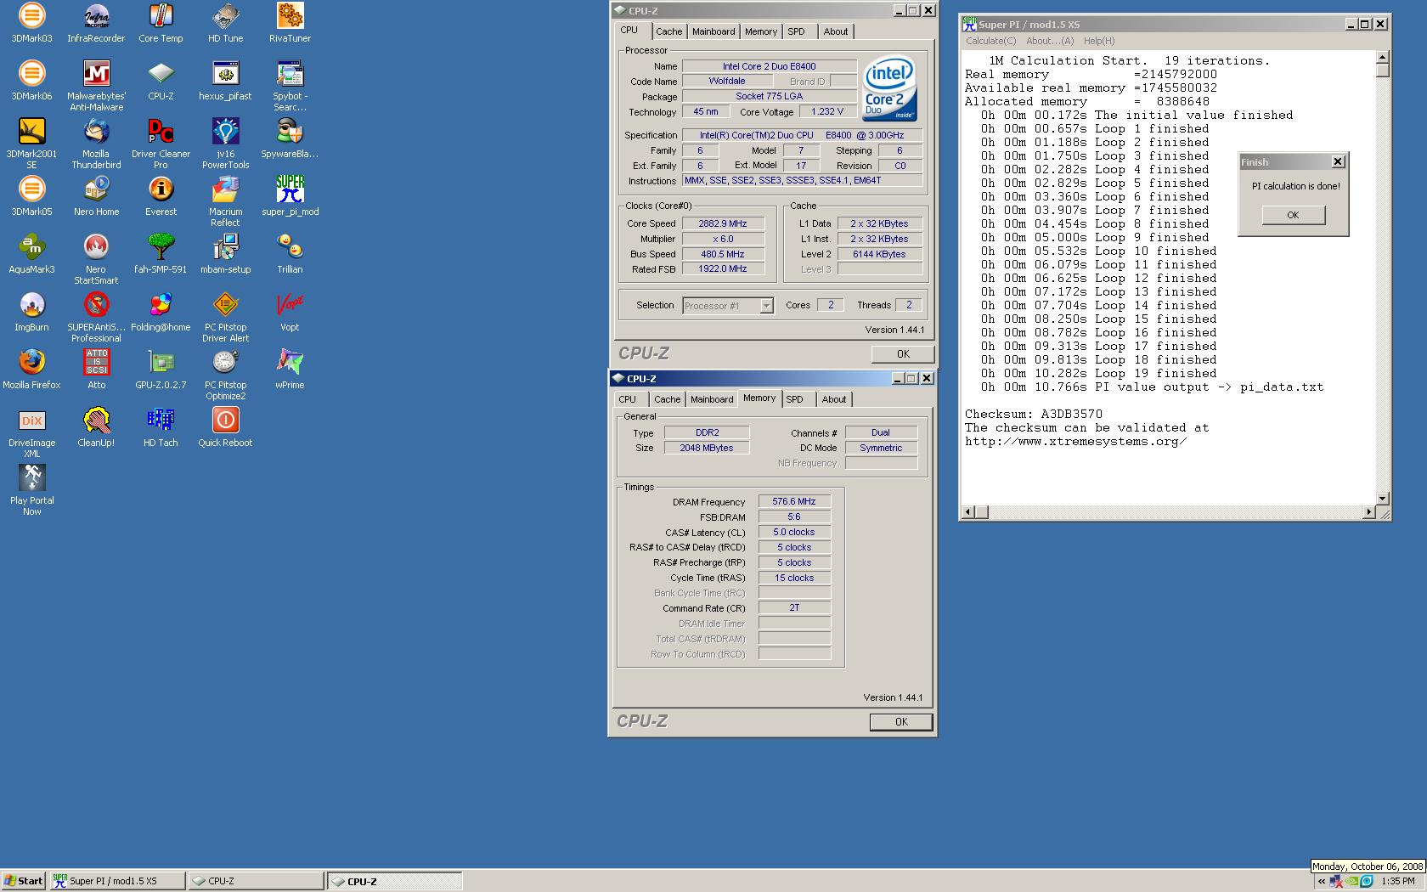Select the Spybot Search desktop icon
The height and width of the screenshot is (892, 1427).
coord(290,86)
